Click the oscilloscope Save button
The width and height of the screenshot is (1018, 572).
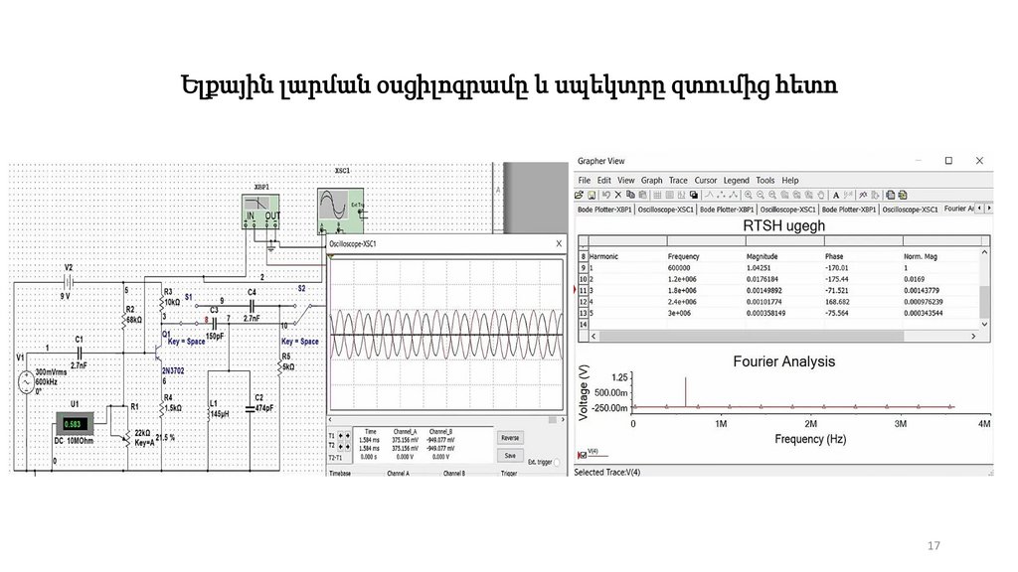click(x=510, y=455)
